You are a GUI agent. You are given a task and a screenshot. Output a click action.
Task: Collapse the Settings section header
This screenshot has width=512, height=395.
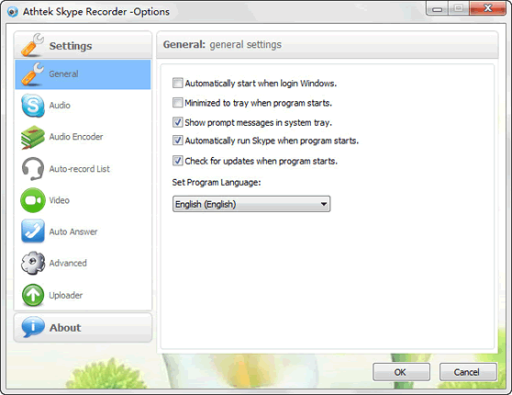click(83, 45)
